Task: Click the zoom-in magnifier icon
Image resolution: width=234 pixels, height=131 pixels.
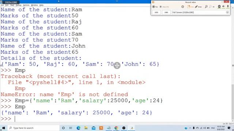Action: coord(206,7)
